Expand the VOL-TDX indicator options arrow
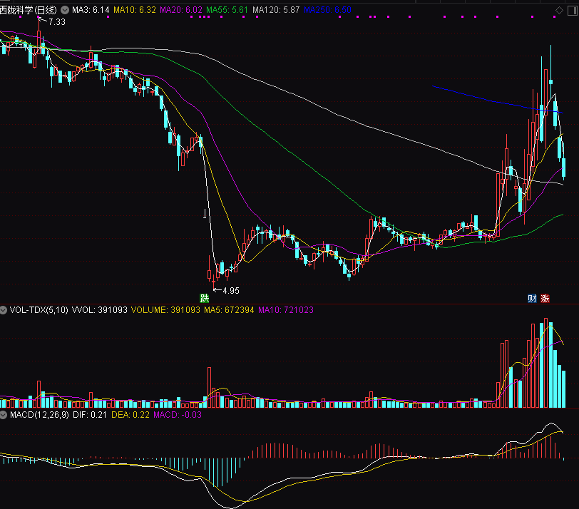579x509 pixels. point(4,310)
